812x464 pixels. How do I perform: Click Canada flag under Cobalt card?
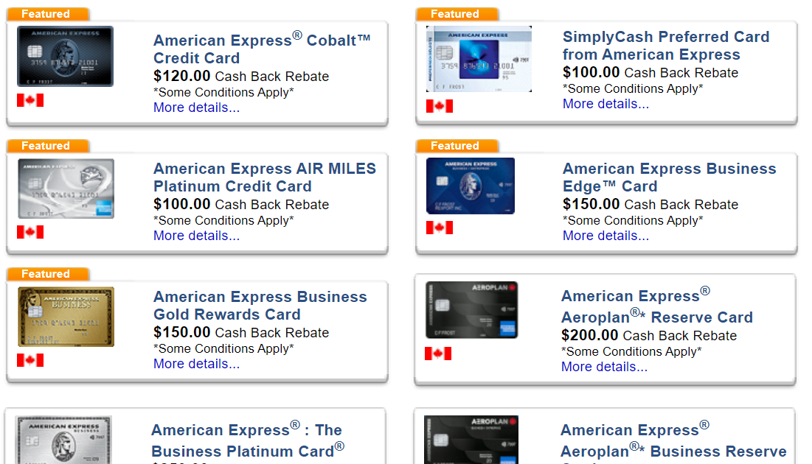tap(30, 100)
